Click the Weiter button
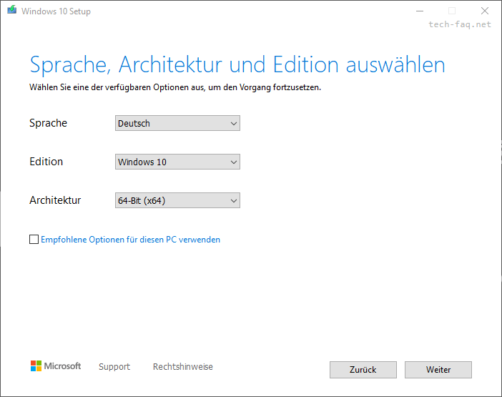502x397 pixels. point(438,370)
